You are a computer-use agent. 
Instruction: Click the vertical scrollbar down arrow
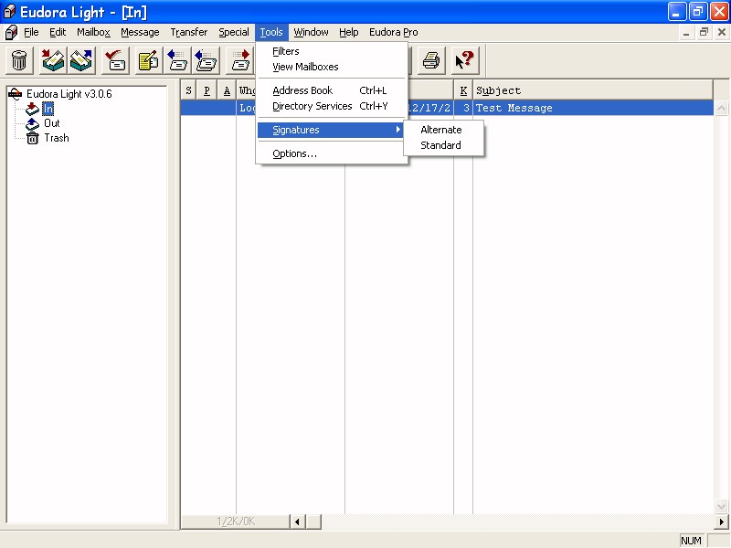point(721,506)
